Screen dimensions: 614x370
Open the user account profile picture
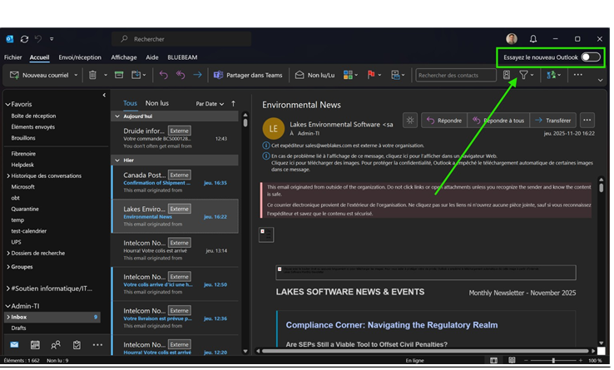[x=512, y=39]
